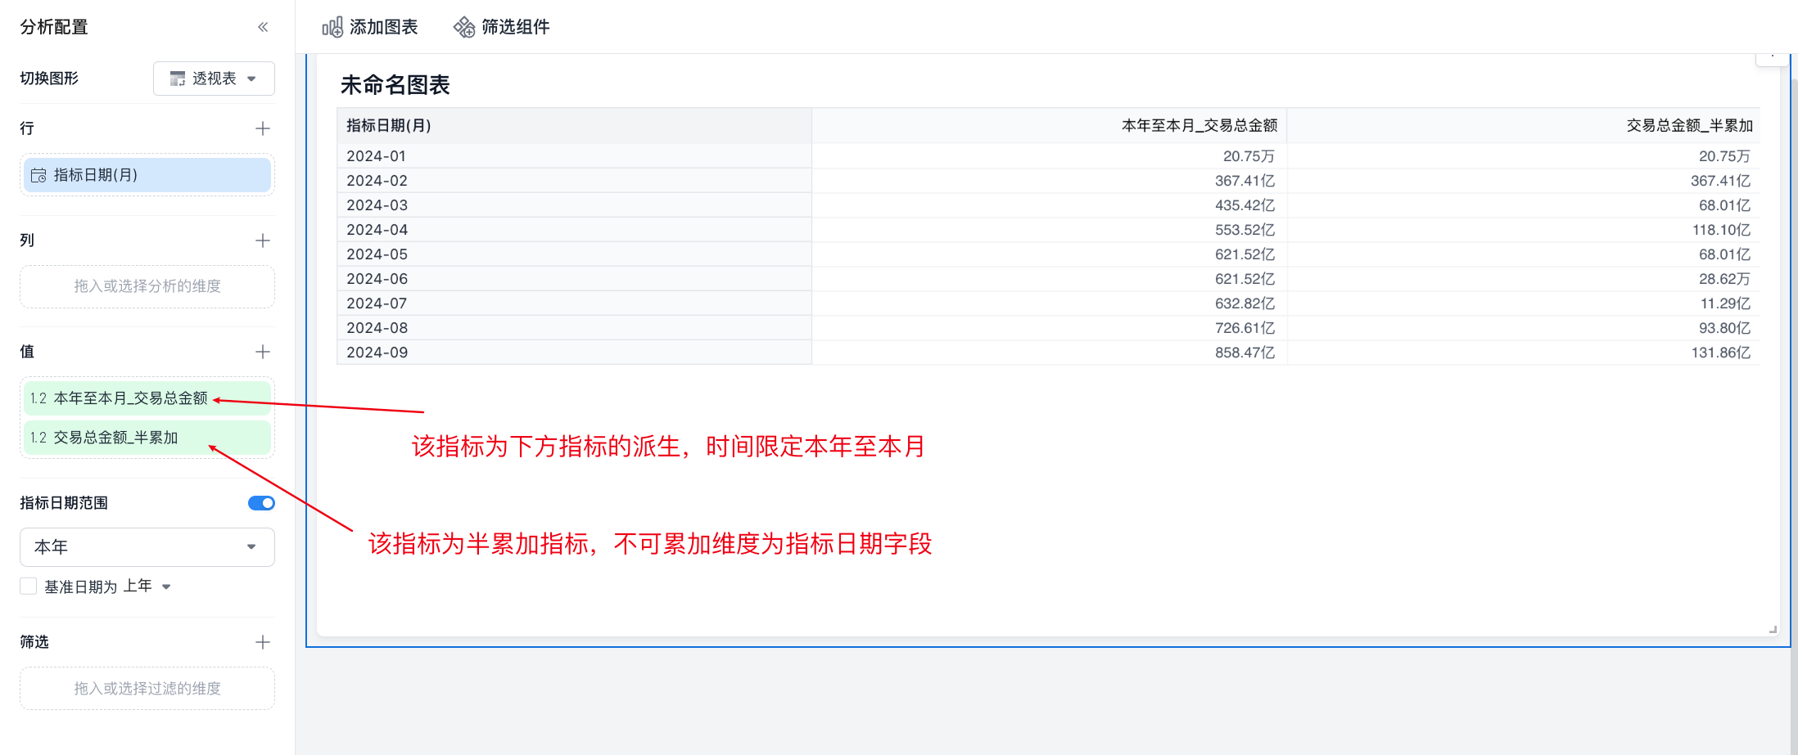Select the 交易总金额_半累加 value field
This screenshot has height=755, width=1798.
pos(116,438)
